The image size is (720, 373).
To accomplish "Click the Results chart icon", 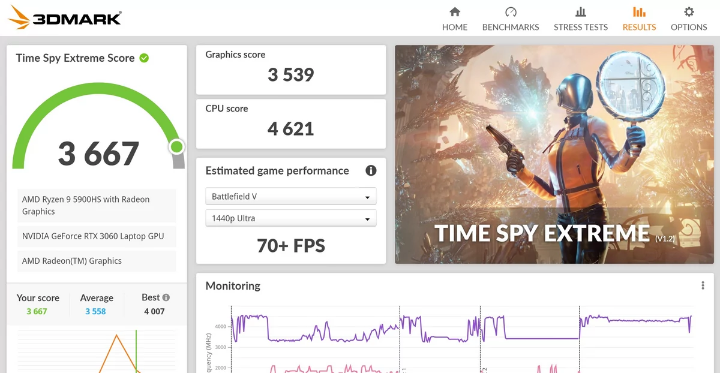I will [x=639, y=12].
